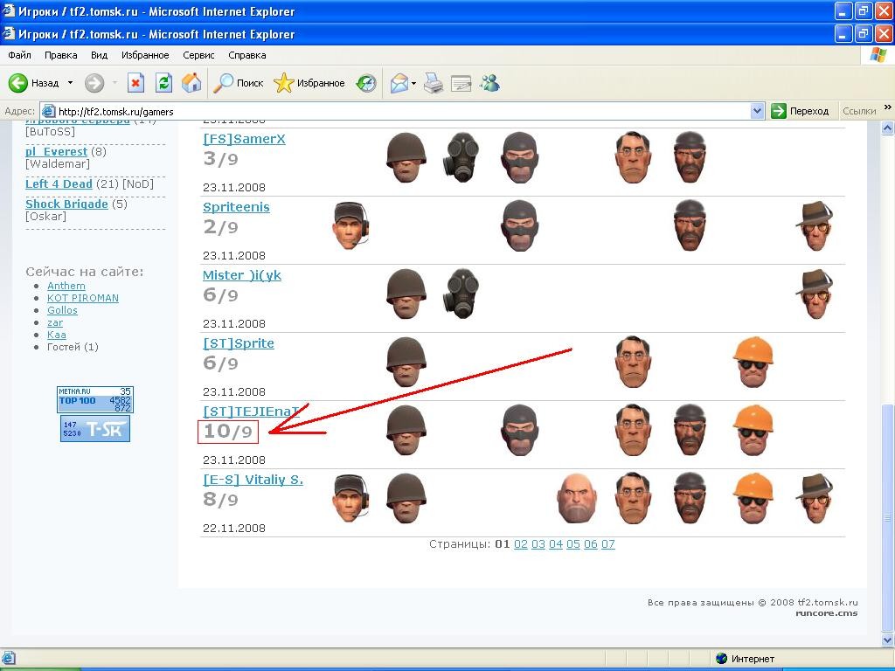Open [E-S] Vitaliy S. player profile link
This screenshot has width=895, height=671.
[x=253, y=480]
